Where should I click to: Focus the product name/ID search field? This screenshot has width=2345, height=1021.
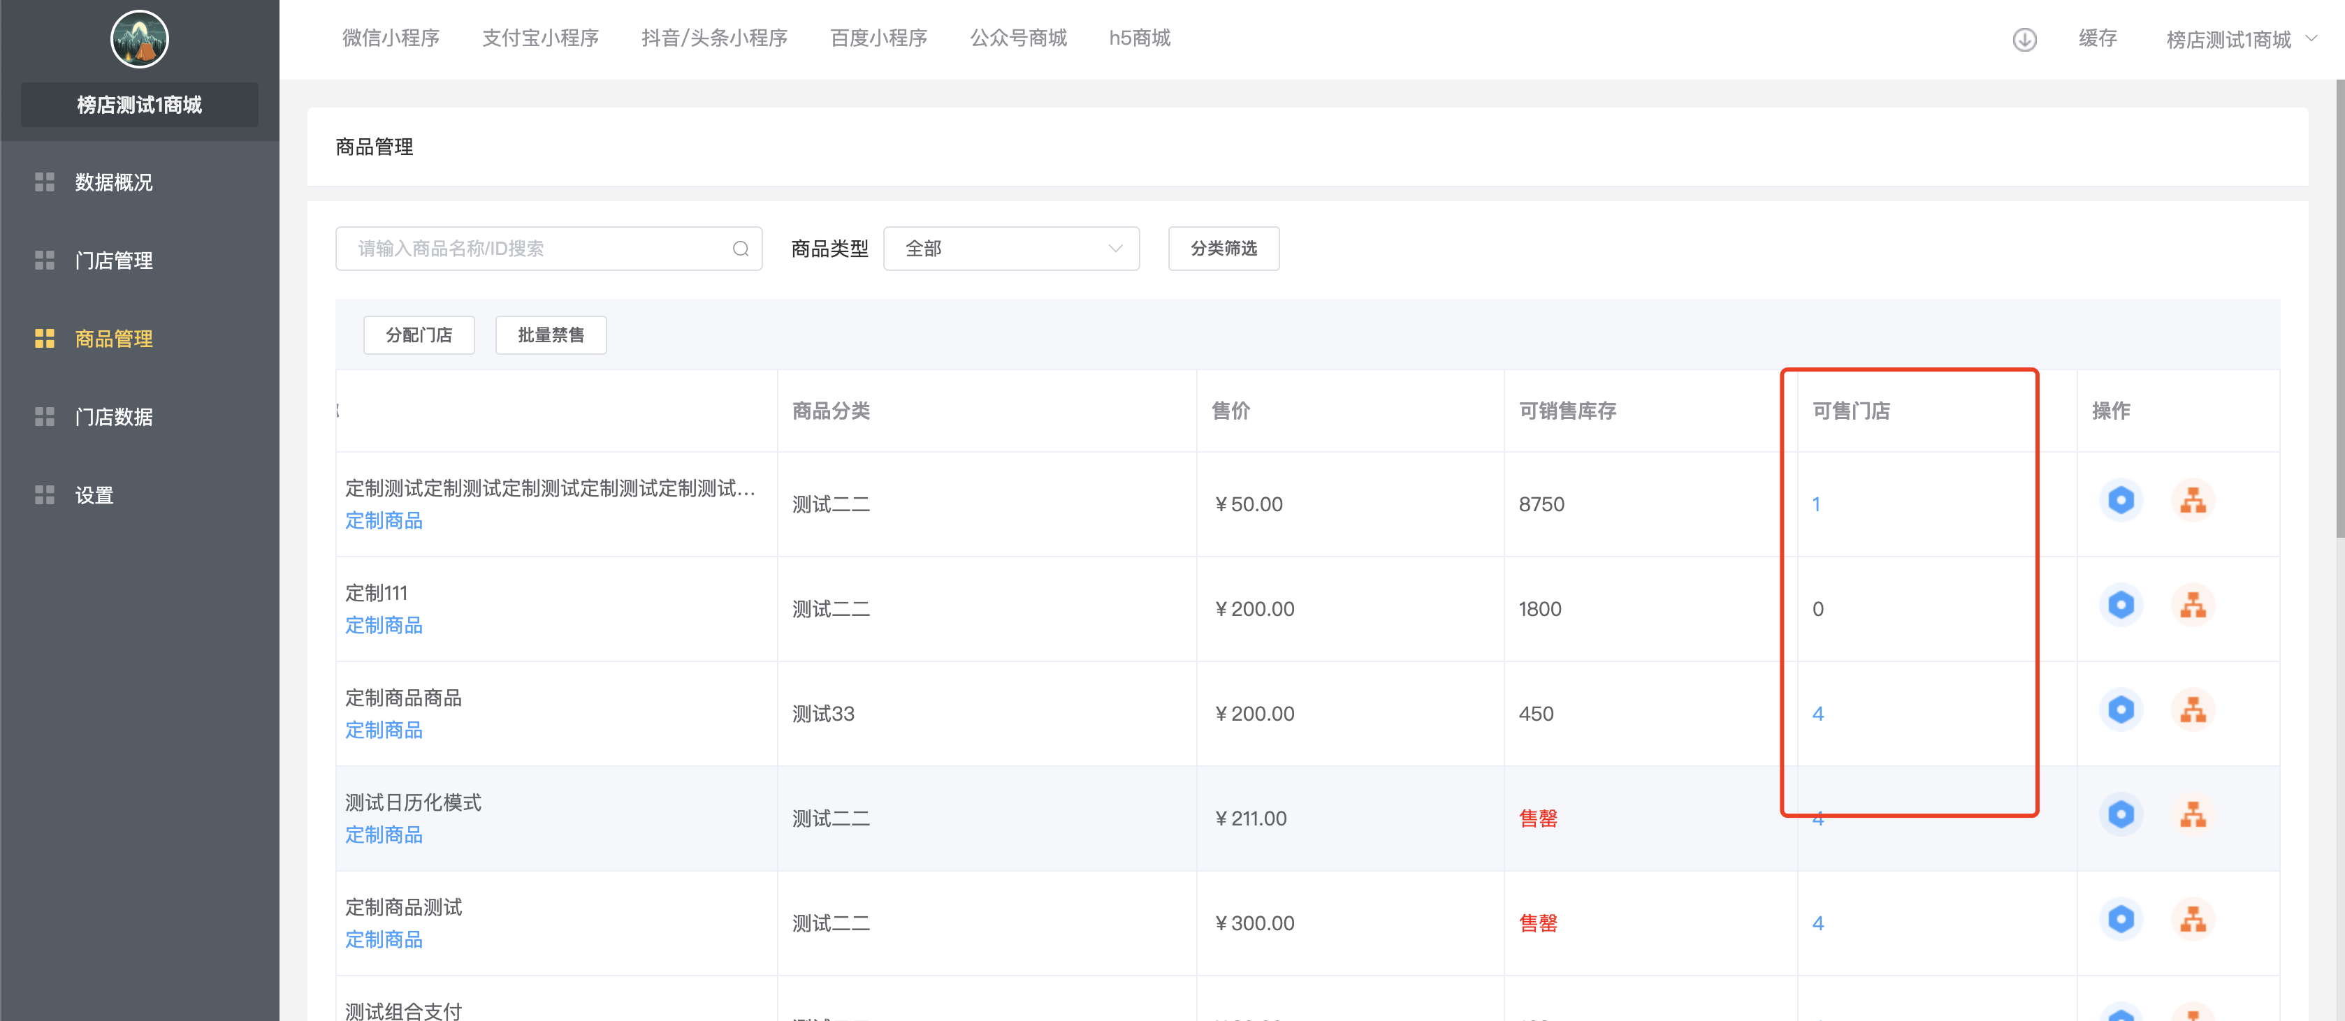tap(537, 249)
